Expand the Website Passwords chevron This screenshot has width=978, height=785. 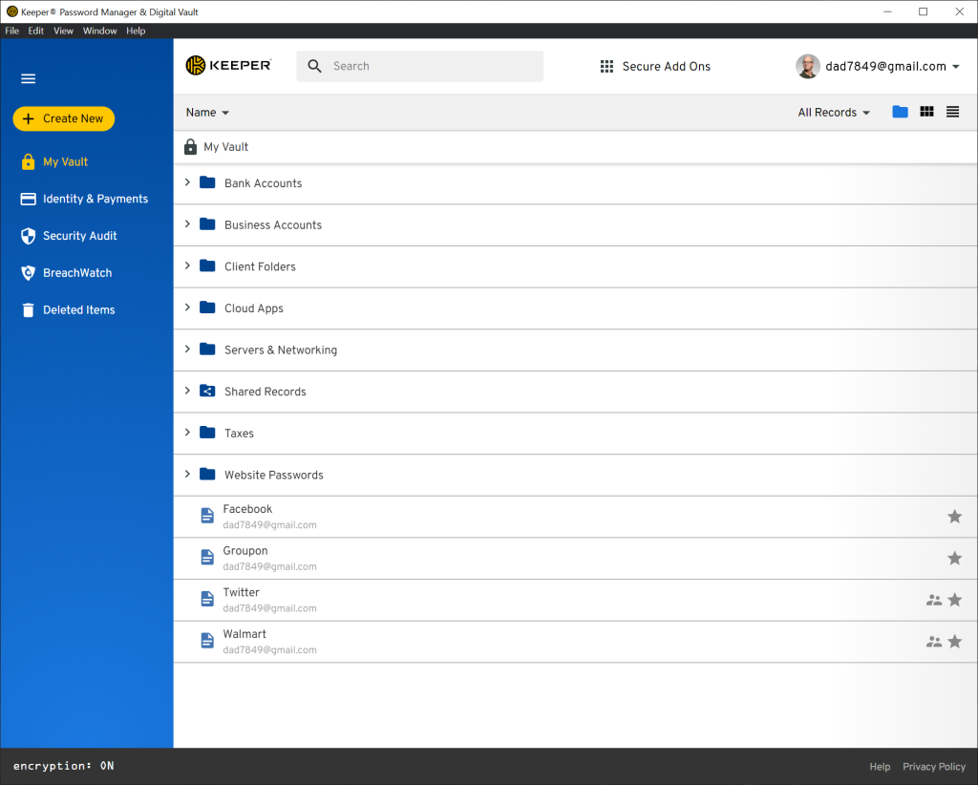coord(187,474)
